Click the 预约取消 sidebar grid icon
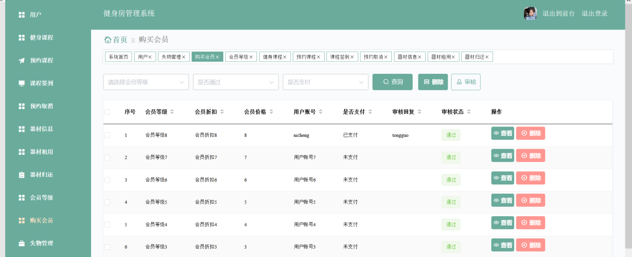Viewport: 632px width, 257px height. 22,106
